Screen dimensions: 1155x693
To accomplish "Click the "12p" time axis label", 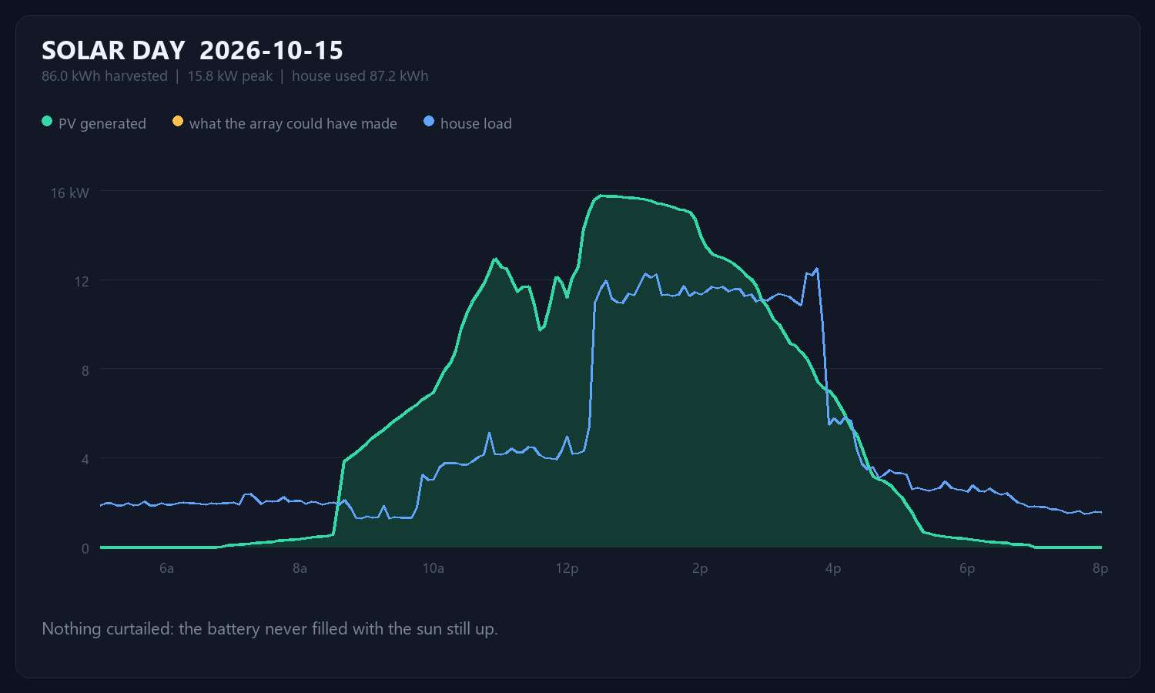I will 567,568.
